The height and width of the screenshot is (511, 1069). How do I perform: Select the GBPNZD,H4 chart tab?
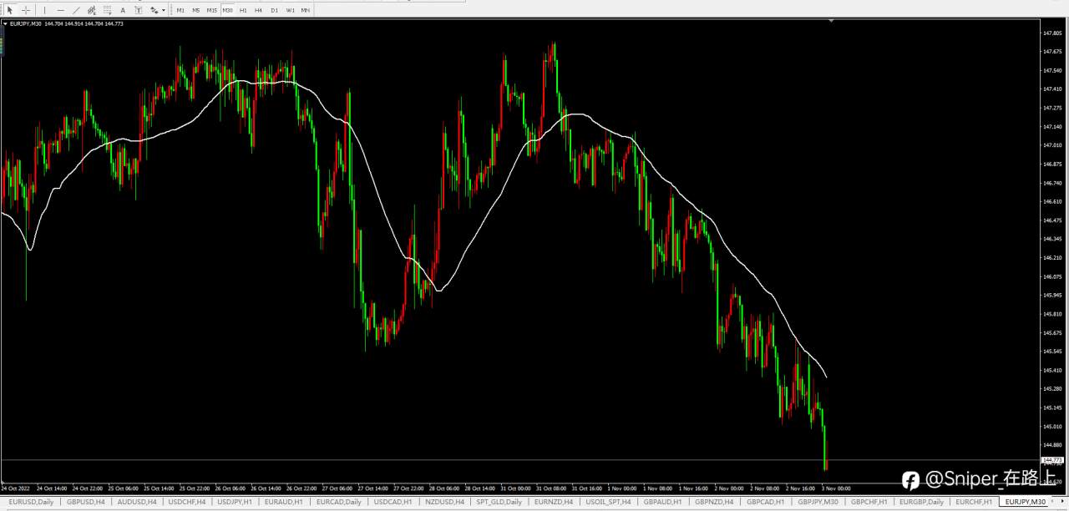[714, 502]
